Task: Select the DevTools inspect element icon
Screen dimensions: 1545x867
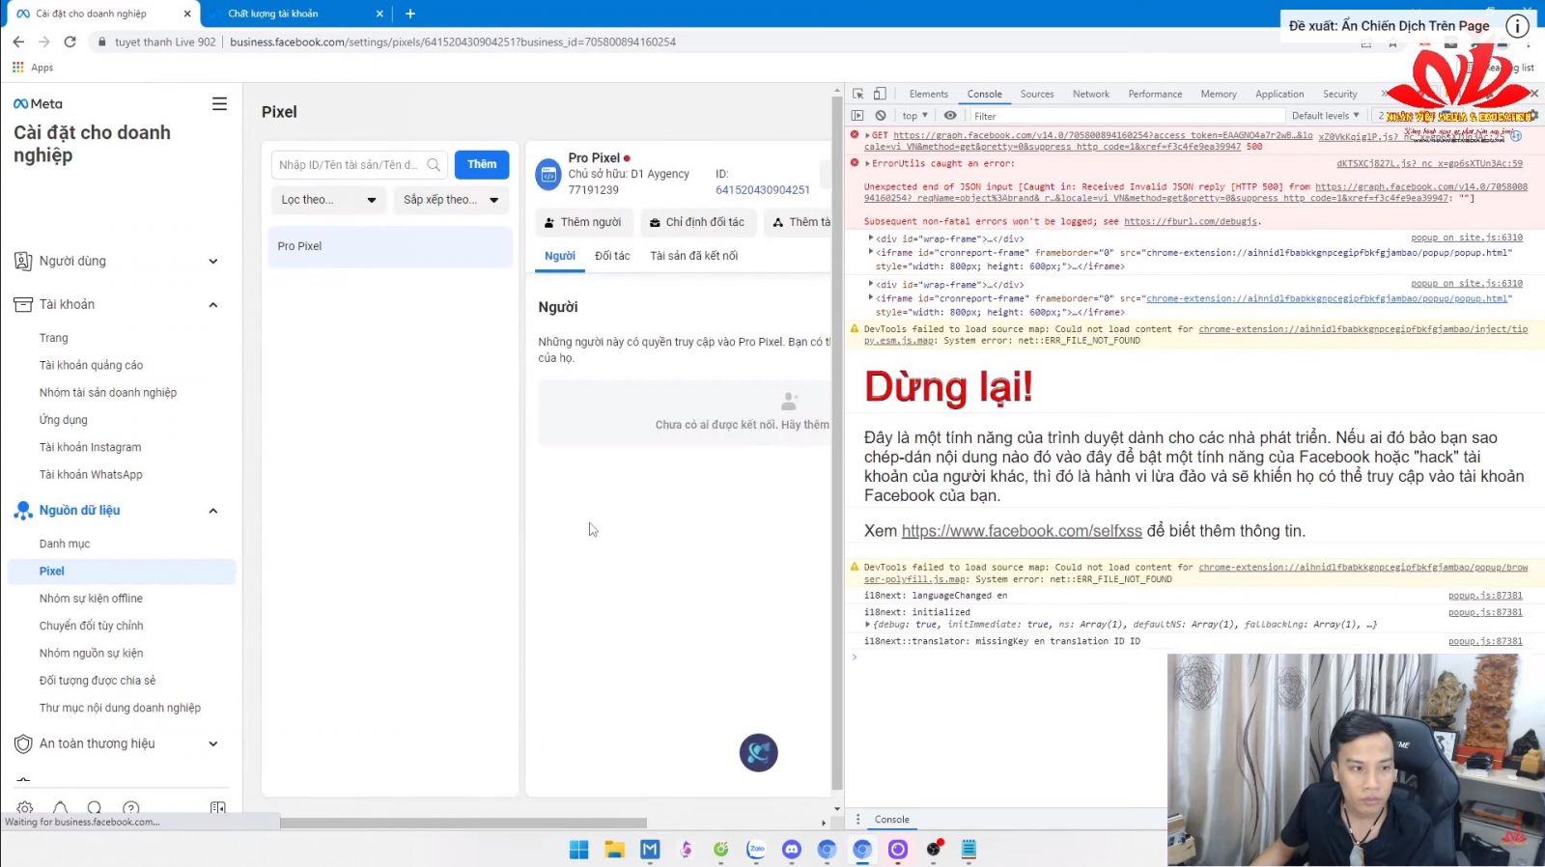Action: pyautogui.click(x=857, y=94)
